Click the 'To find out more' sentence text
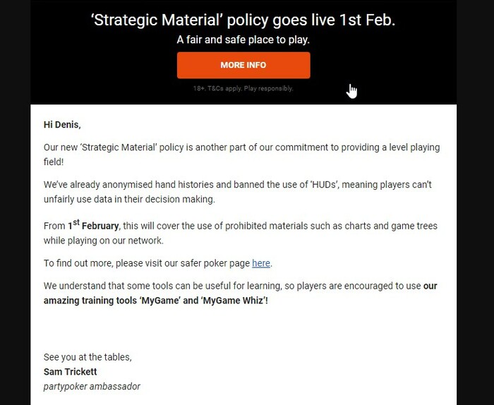 (141, 263)
